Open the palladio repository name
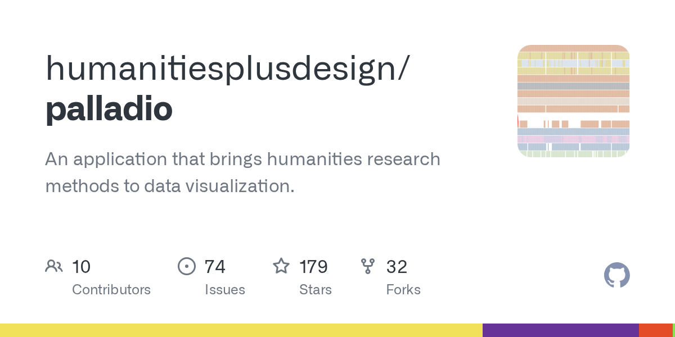 click(x=109, y=109)
